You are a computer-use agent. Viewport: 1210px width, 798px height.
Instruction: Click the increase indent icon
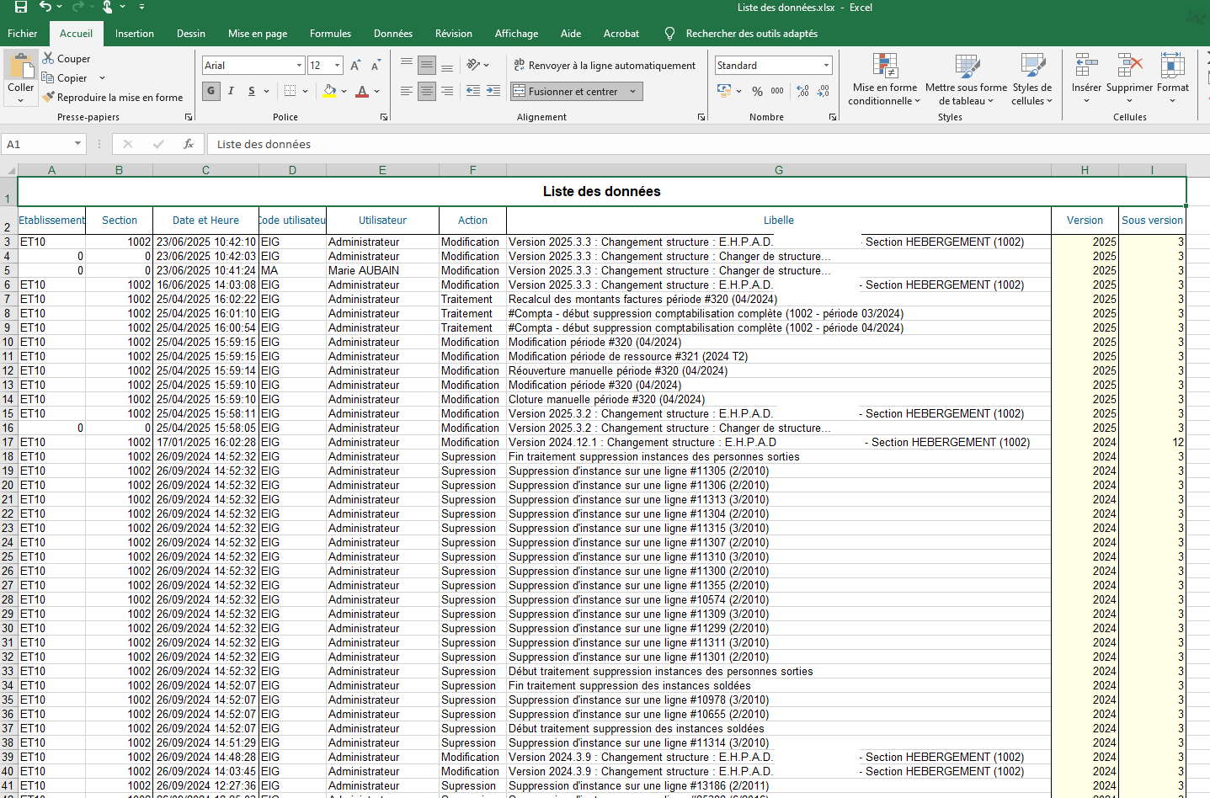pyautogui.click(x=493, y=91)
